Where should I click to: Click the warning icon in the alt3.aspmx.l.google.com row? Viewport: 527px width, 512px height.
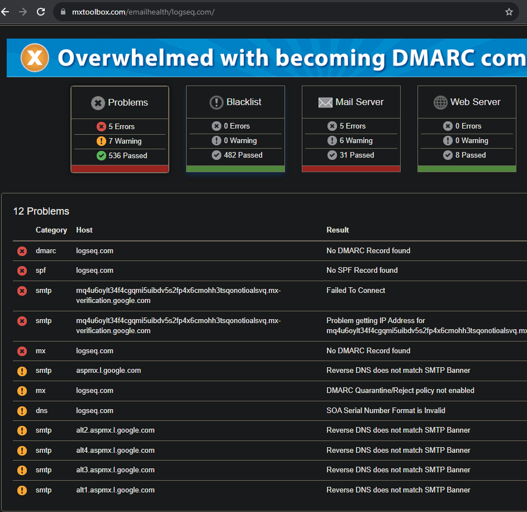(x=22, y=470)
